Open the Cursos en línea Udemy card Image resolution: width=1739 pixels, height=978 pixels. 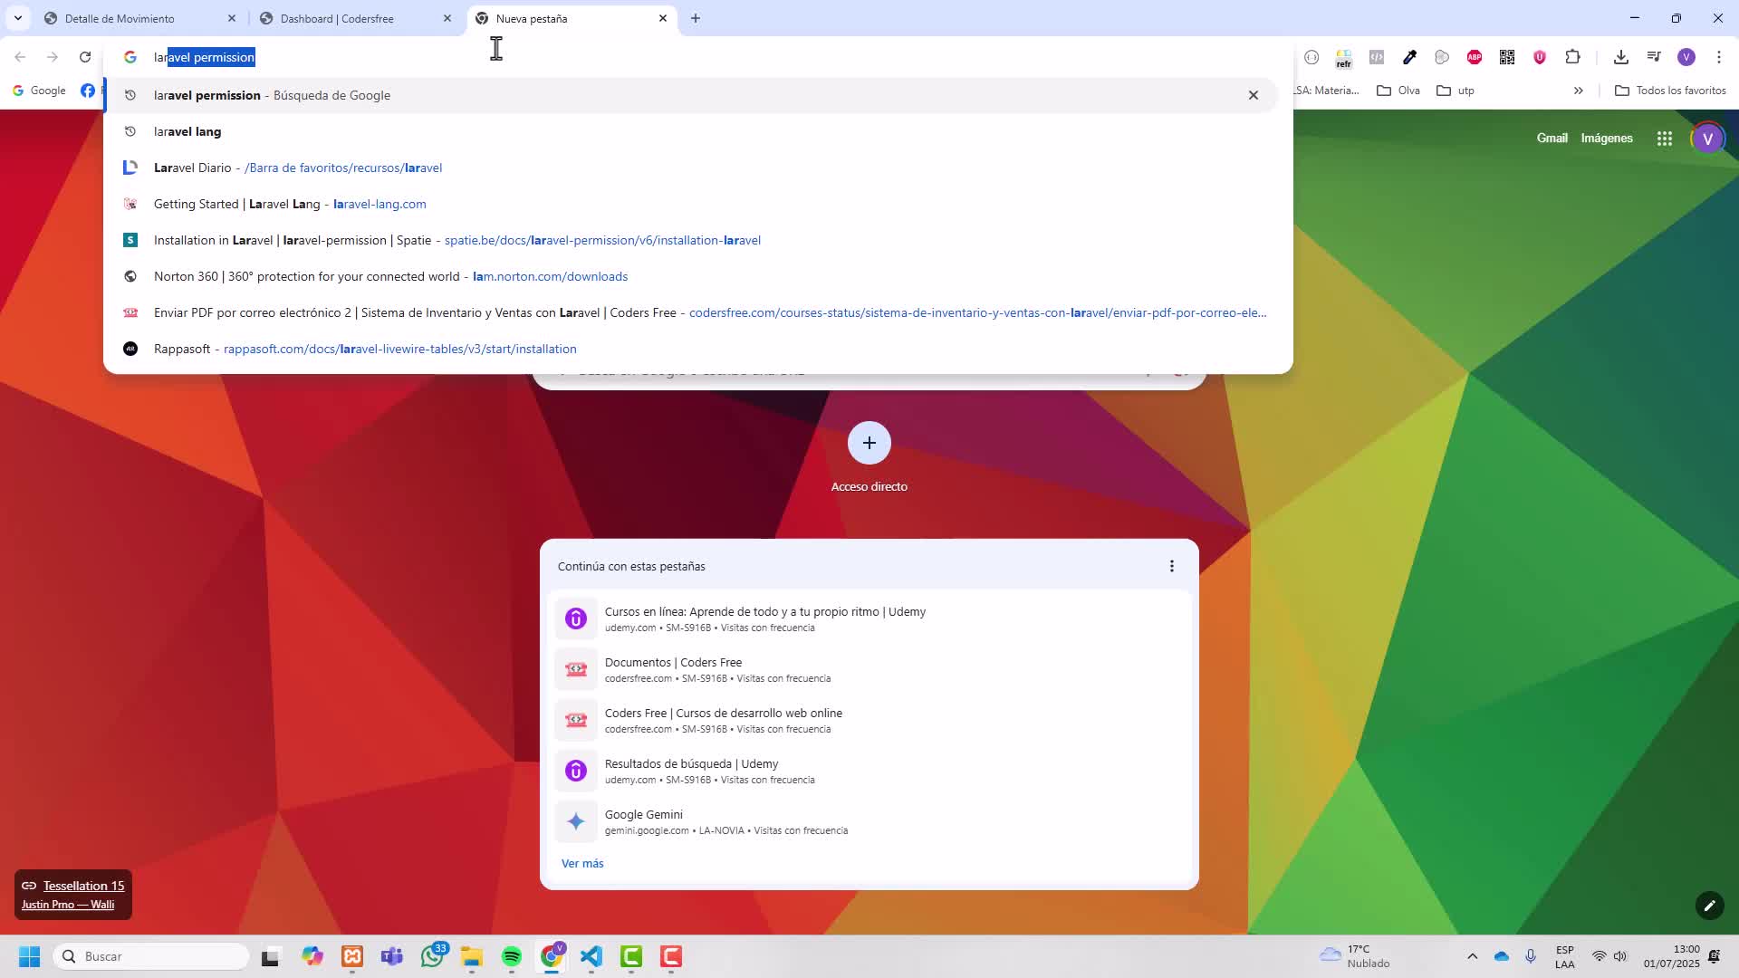point(869,618)
